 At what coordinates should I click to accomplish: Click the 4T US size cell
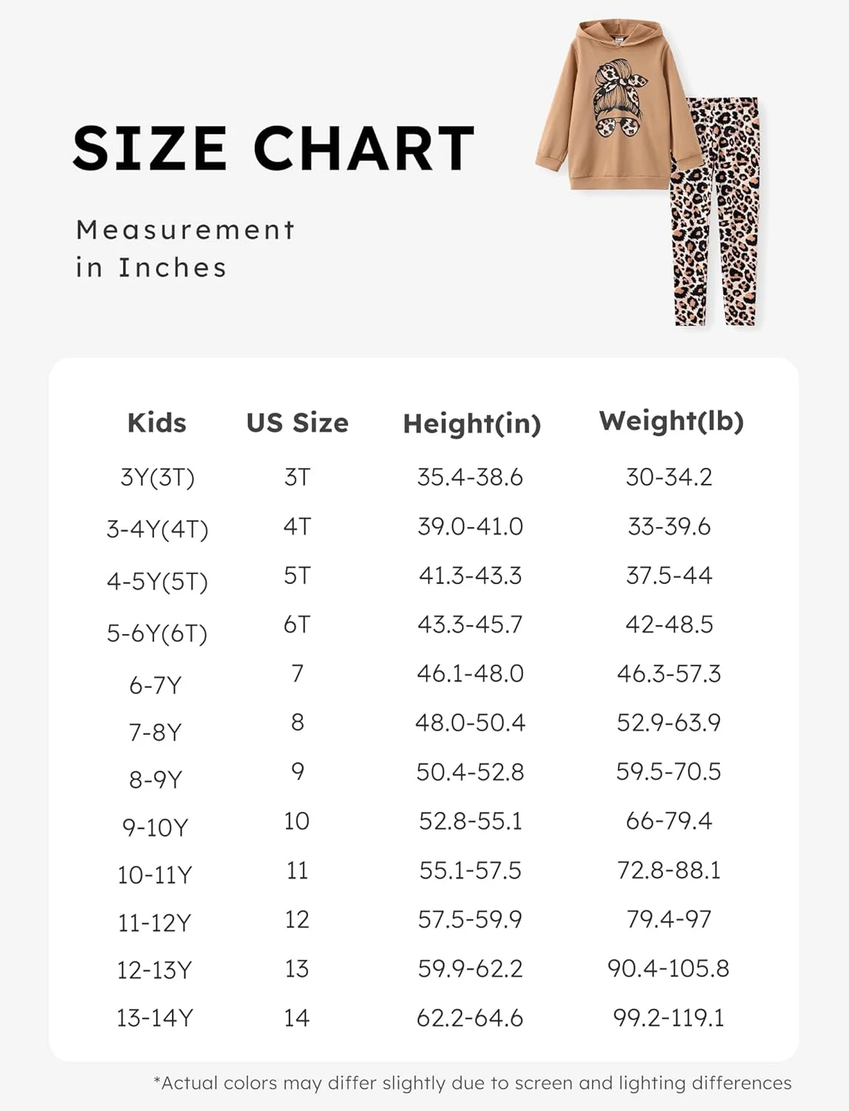[297, 527]
